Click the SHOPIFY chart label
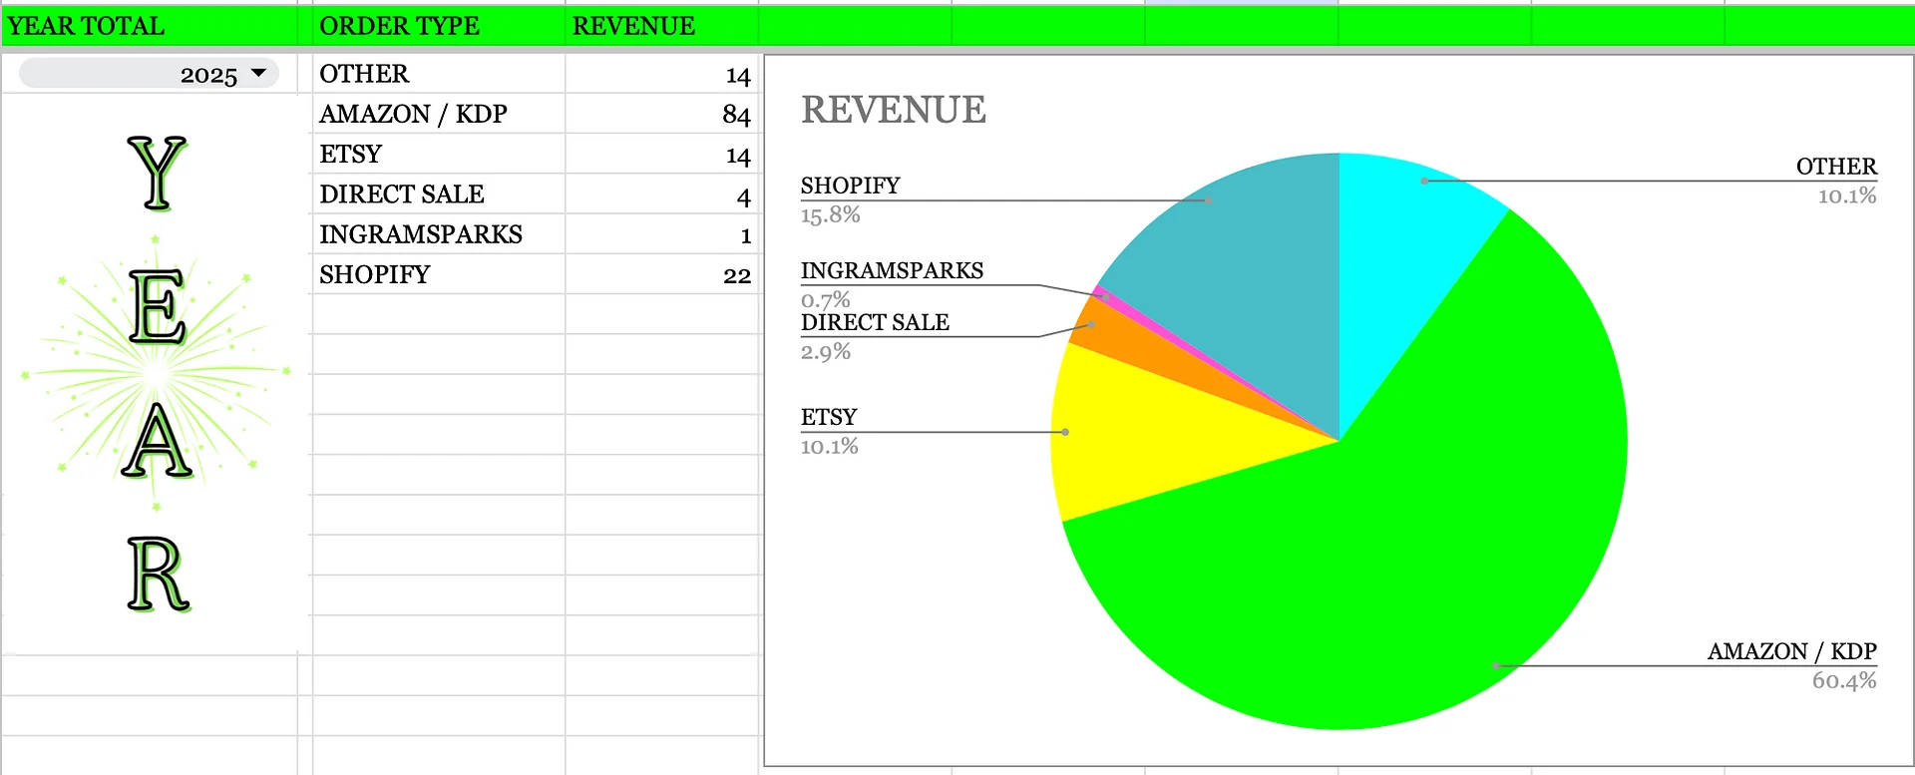 (850, 186)
